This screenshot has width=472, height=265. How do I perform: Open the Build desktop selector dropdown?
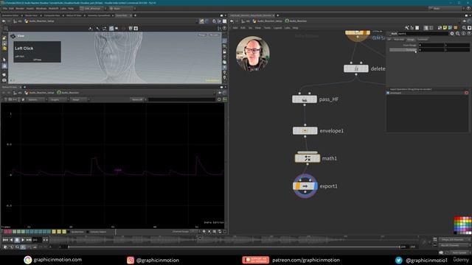92,8
